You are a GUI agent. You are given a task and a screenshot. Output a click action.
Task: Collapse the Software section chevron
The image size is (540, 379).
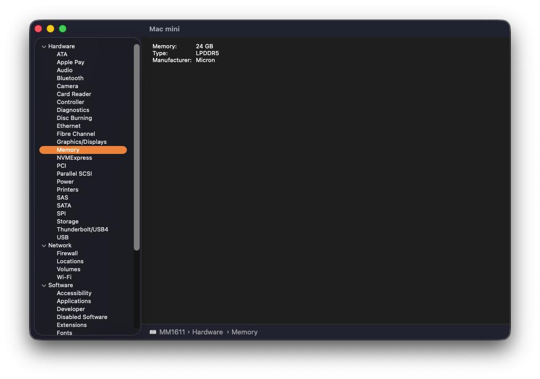[x=44, y=286]
